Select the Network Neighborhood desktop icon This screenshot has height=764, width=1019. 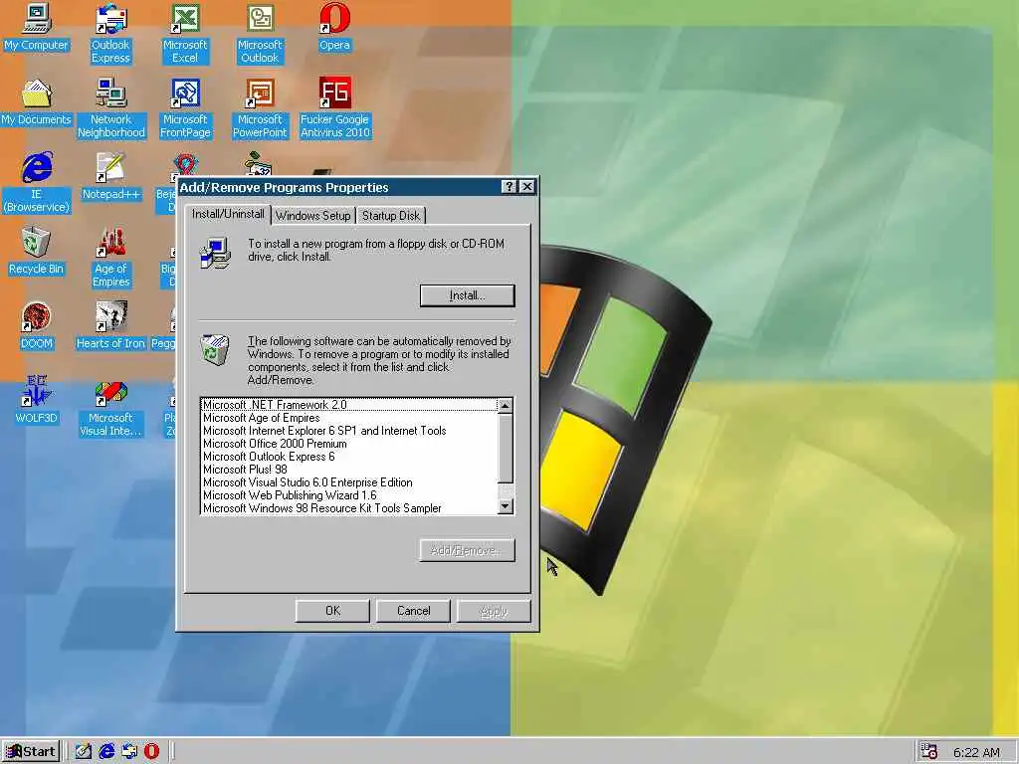point(111,108)
